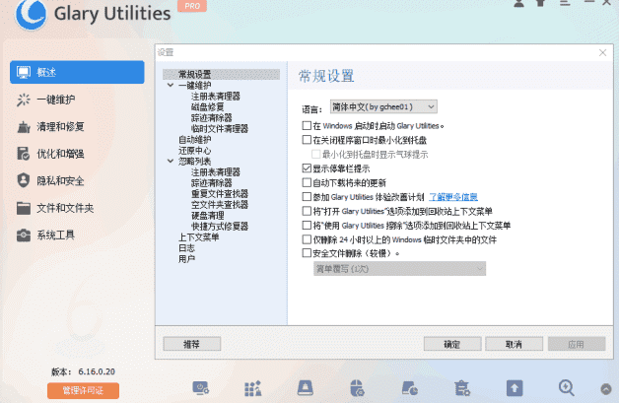Select 临时文件清理器 in the settings tree
Image resolution: width=619 pixels, height=403 pixels.
point(220,129)
